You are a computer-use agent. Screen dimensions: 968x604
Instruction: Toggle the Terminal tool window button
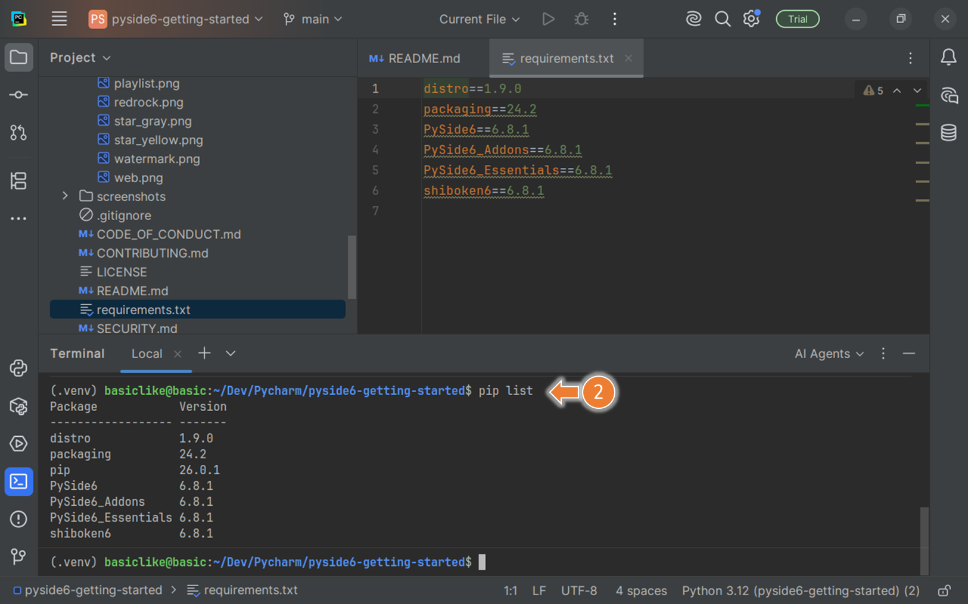(18, 481)
